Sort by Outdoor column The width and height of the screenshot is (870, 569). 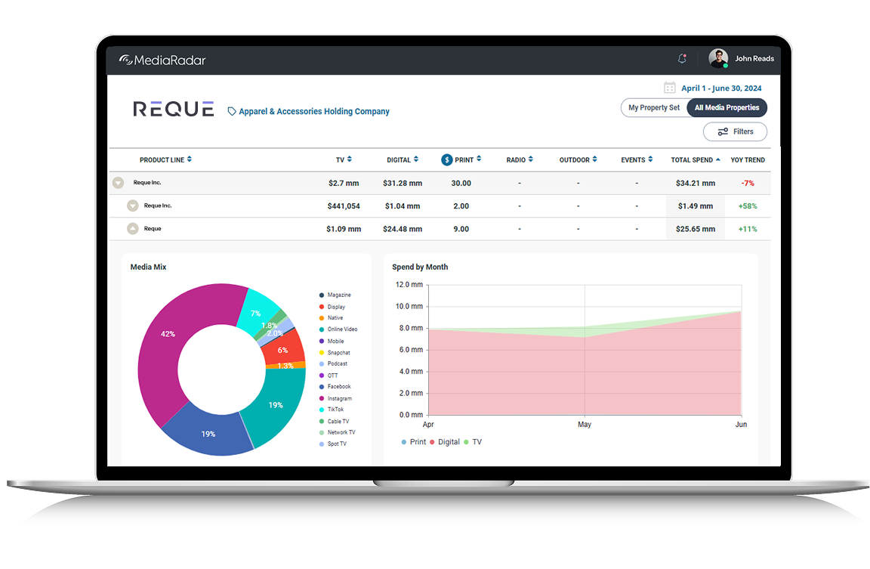pyautogui.click(x=578, y=160)
